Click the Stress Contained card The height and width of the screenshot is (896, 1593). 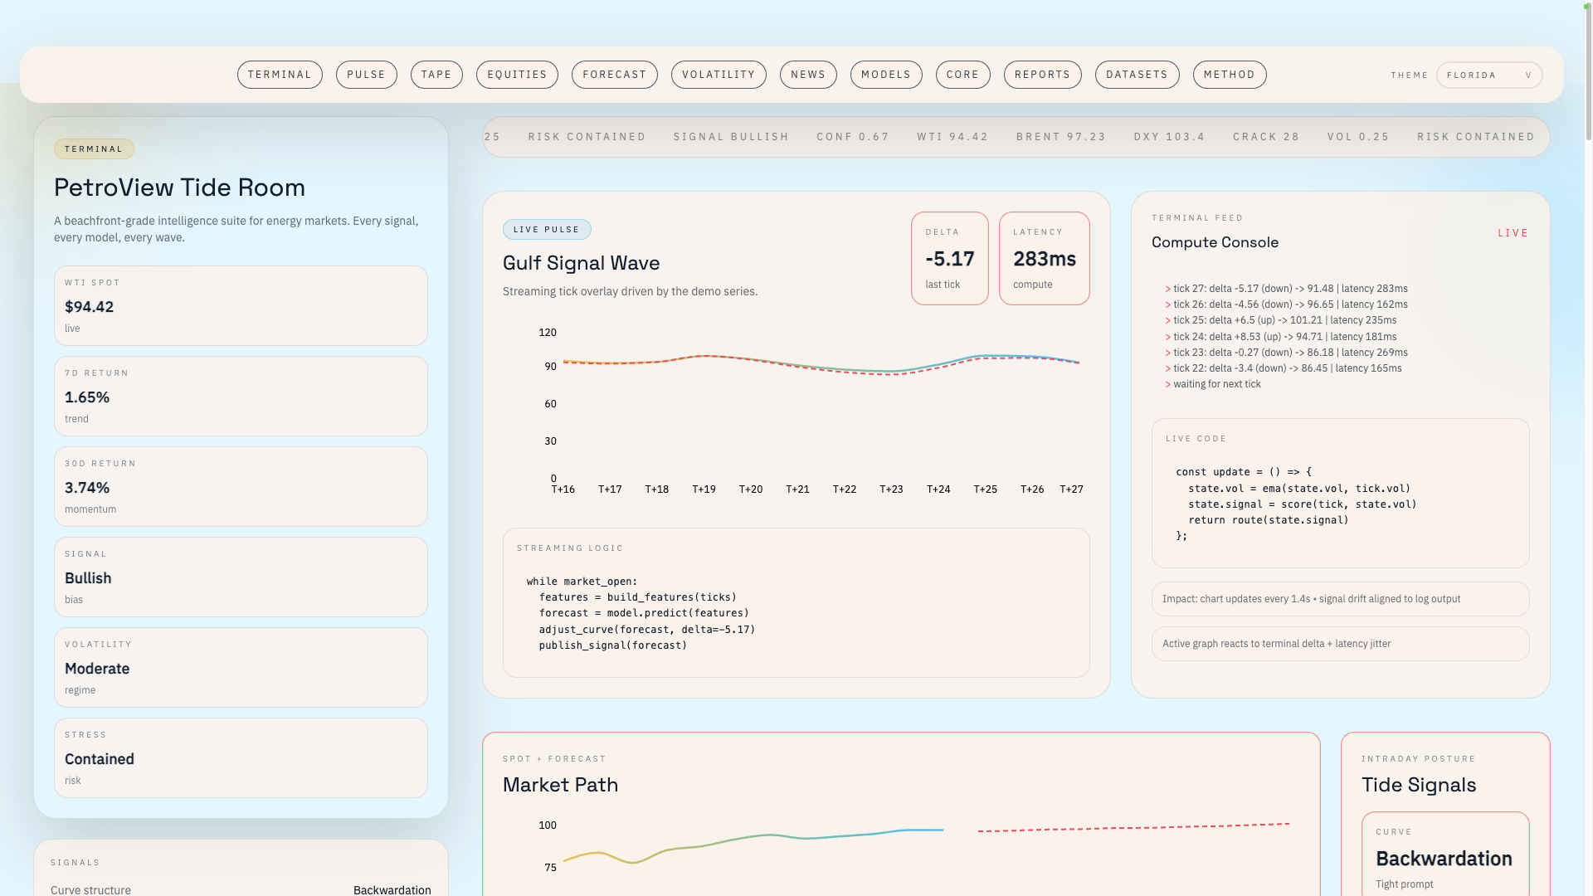pos(241,757)
